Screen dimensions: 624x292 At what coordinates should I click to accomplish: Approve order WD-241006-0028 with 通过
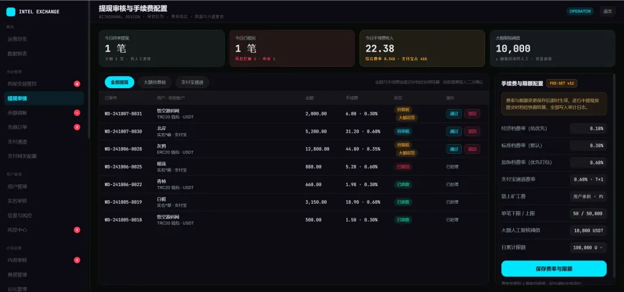[x=453, y=149]
